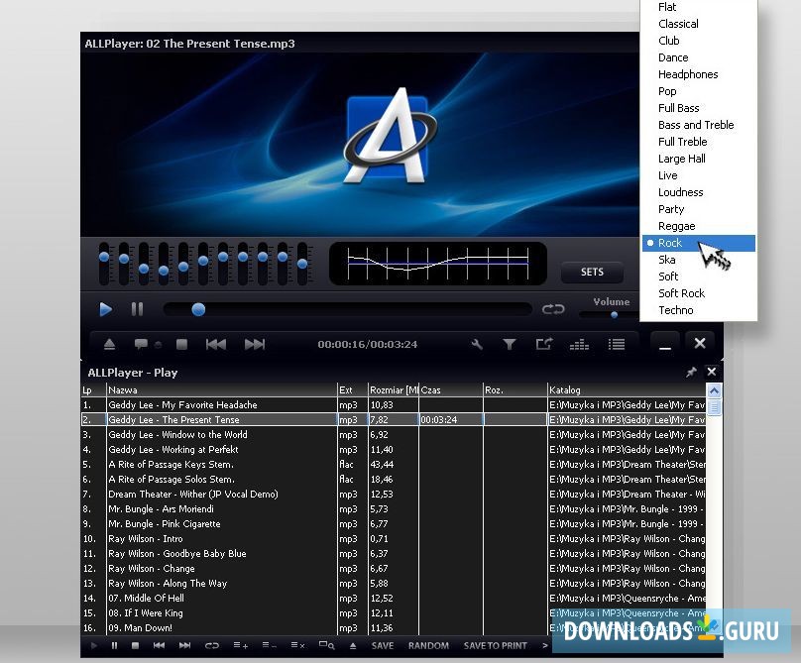
Task: Click the playlist eject icon
Action: click(353, 645)
